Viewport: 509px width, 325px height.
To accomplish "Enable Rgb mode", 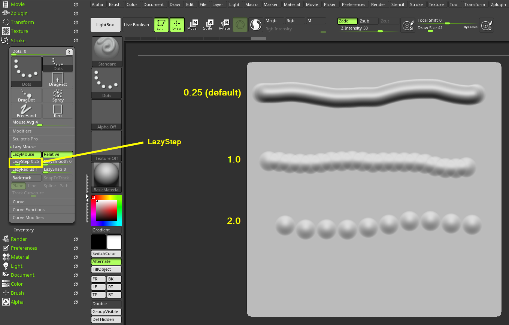I will 295,21.
